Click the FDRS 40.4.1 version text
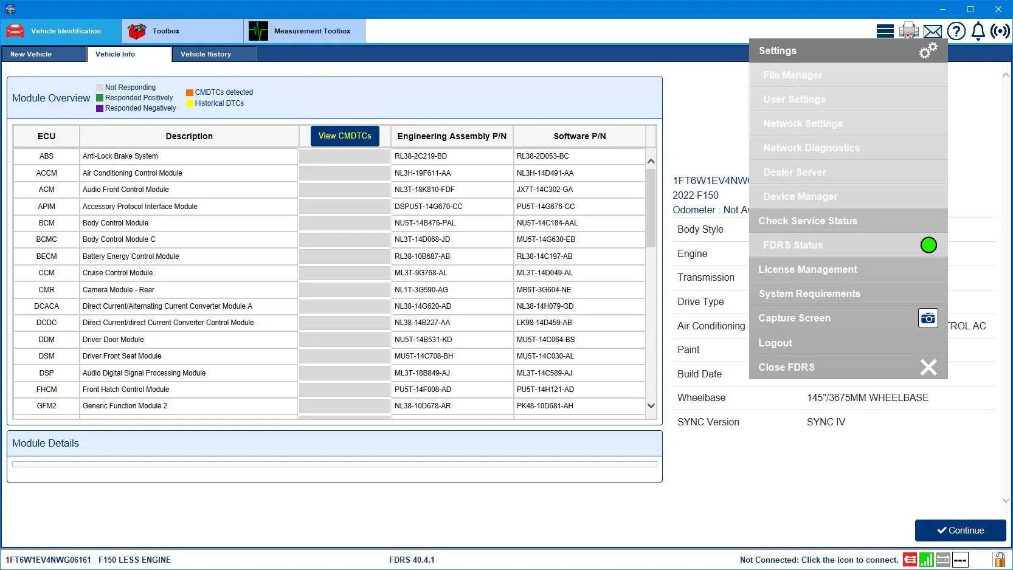This screenshot has width=1013, height=570. (x=412, y=560)
